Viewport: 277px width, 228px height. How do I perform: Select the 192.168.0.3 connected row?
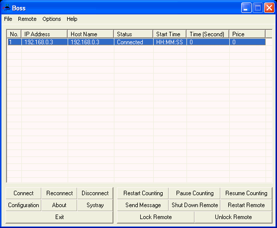[x=137, y=42]
